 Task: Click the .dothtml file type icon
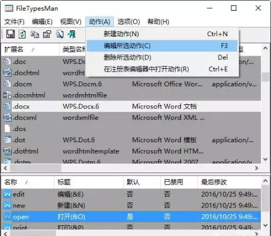click(x=8, y=151)
